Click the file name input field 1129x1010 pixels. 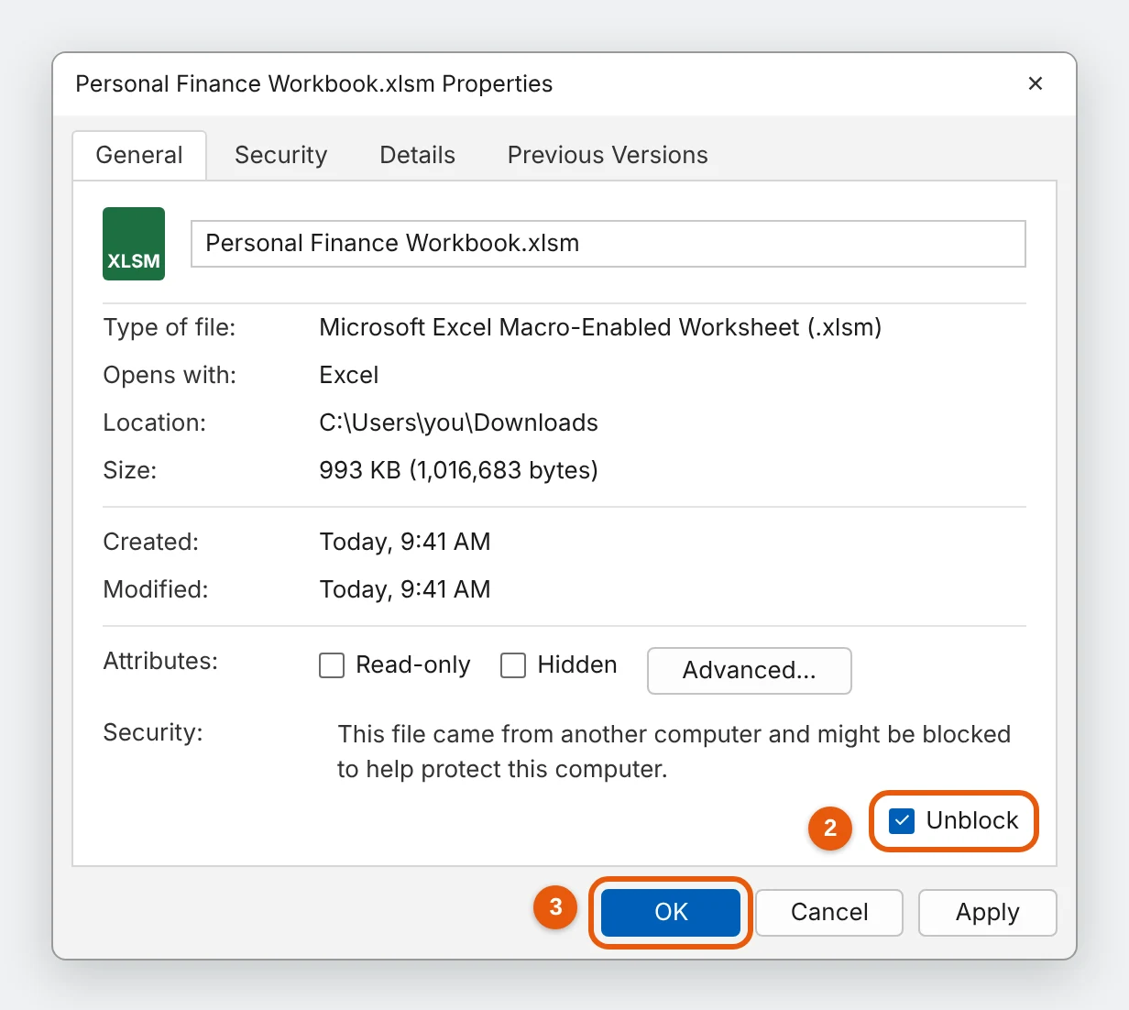608,244
